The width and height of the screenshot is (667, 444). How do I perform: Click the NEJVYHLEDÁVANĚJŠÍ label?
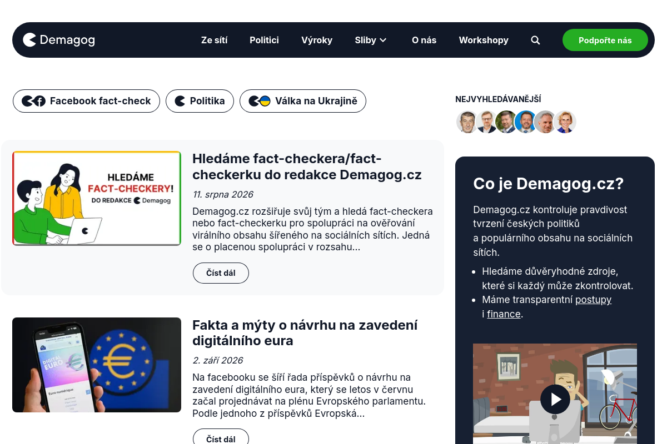[x=498, y=99]
